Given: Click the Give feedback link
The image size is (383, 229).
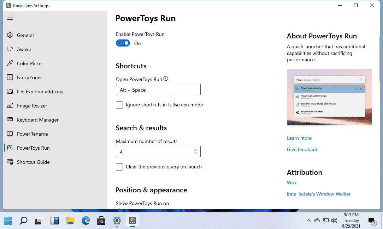Looking at the screenshot, I should click(x=302, y=149).
